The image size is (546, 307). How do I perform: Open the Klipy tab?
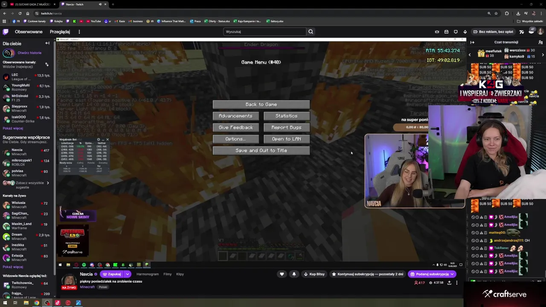click(x=180, y=274)
